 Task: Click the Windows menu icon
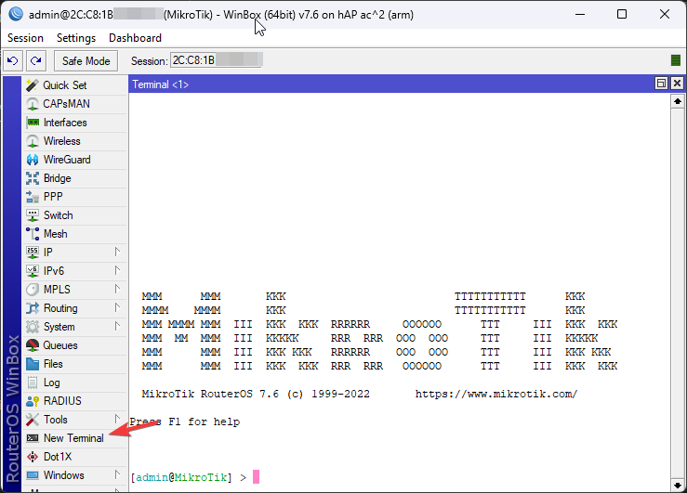click(x=33, y=475)
